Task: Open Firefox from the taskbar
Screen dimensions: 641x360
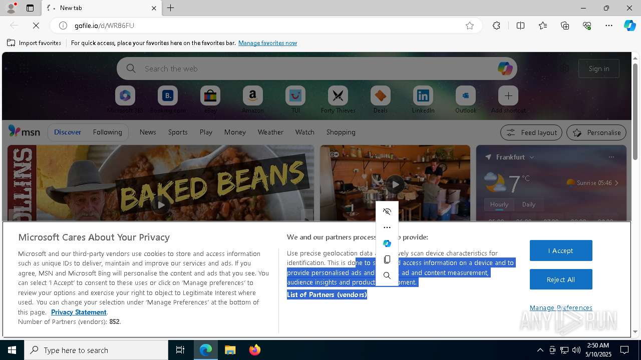Action: point(255,350)
